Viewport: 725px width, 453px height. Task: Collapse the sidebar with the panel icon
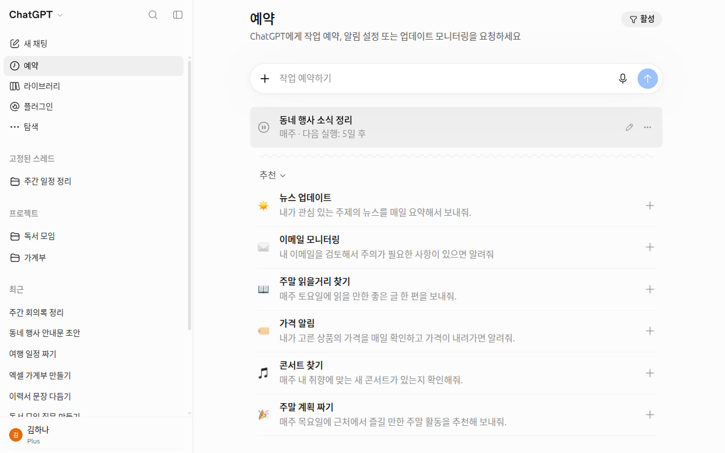point(178,15)
